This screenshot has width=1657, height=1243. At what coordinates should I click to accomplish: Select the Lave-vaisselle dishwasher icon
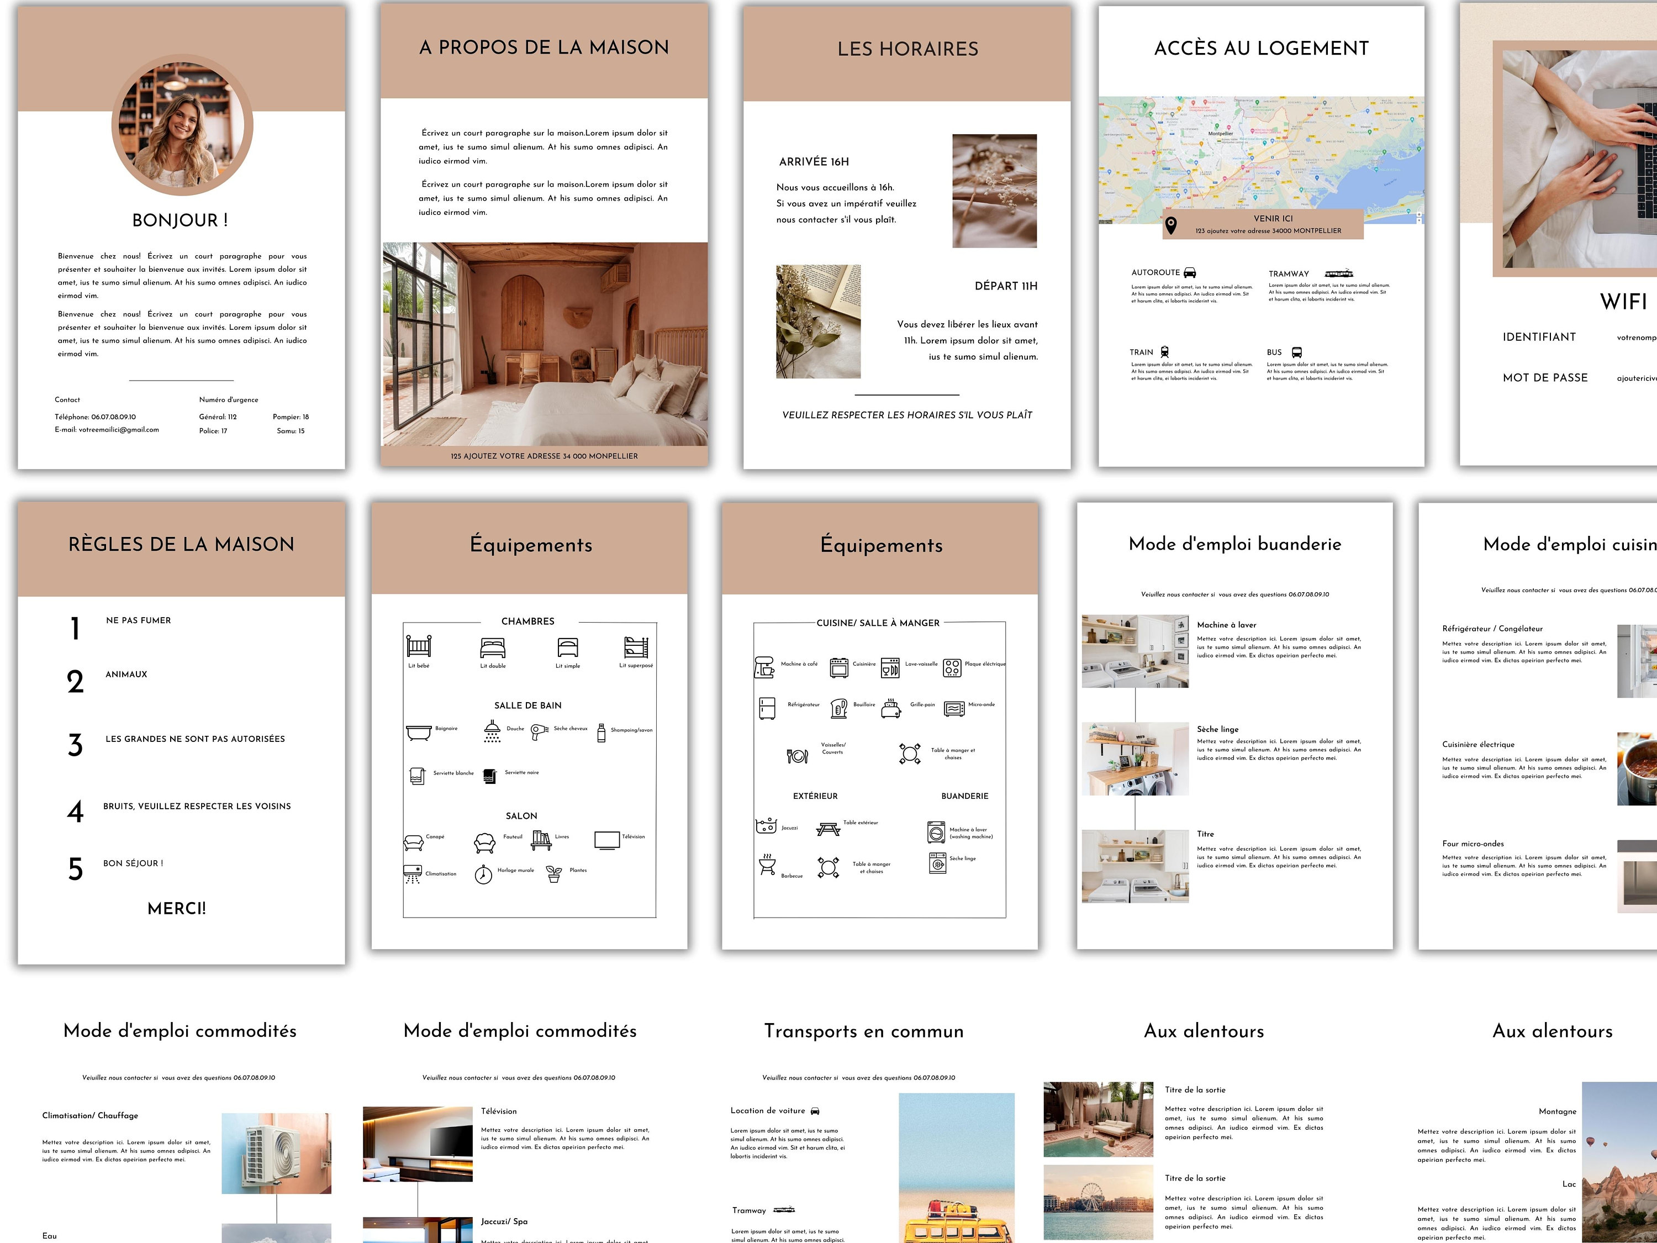(890, 667)
